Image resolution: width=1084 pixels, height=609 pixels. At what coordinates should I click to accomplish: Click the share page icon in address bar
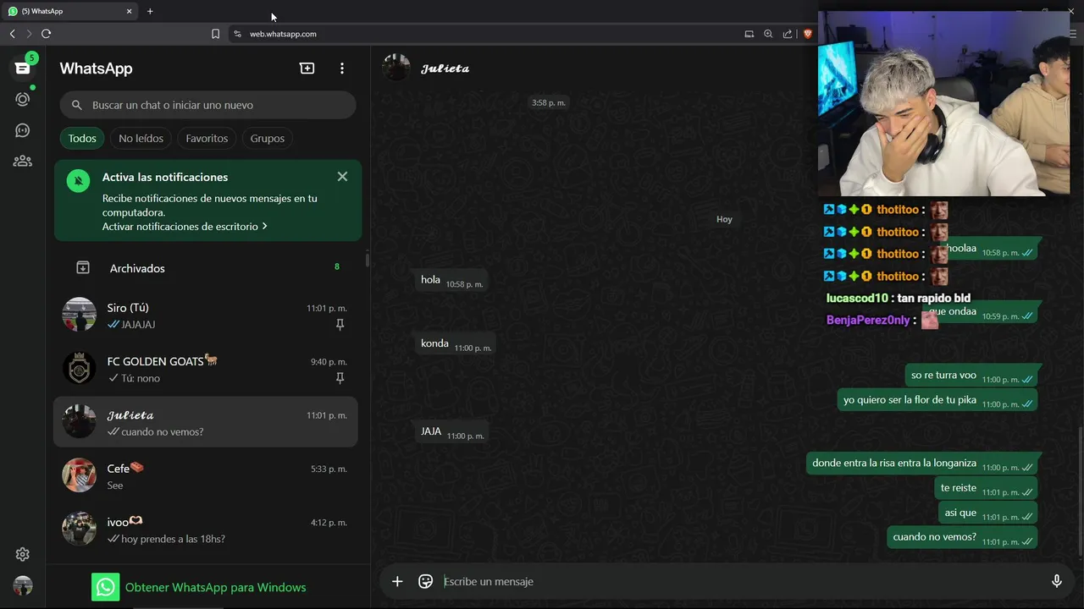point(788,34)
